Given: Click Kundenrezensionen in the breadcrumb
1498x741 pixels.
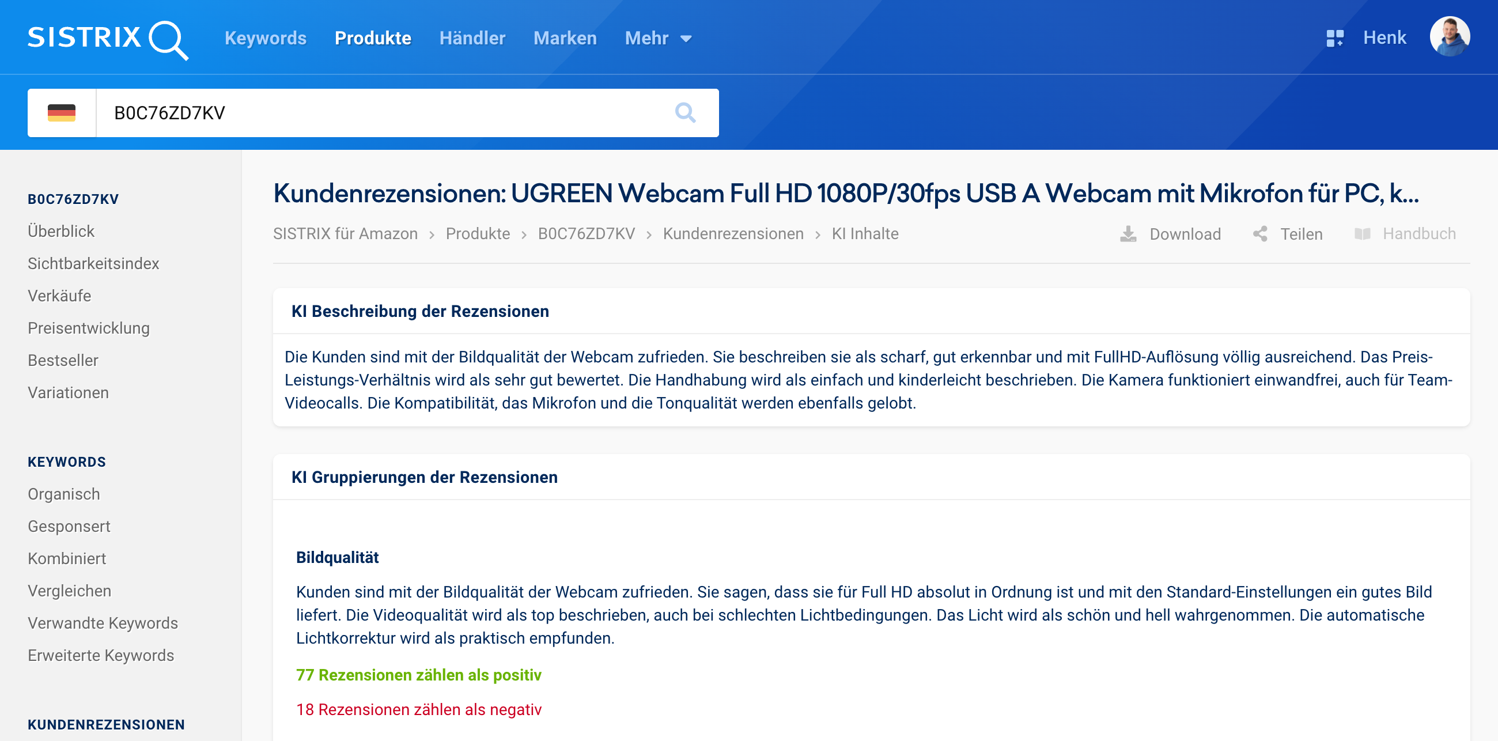Looking at the screenshot, I should point(733,234).
